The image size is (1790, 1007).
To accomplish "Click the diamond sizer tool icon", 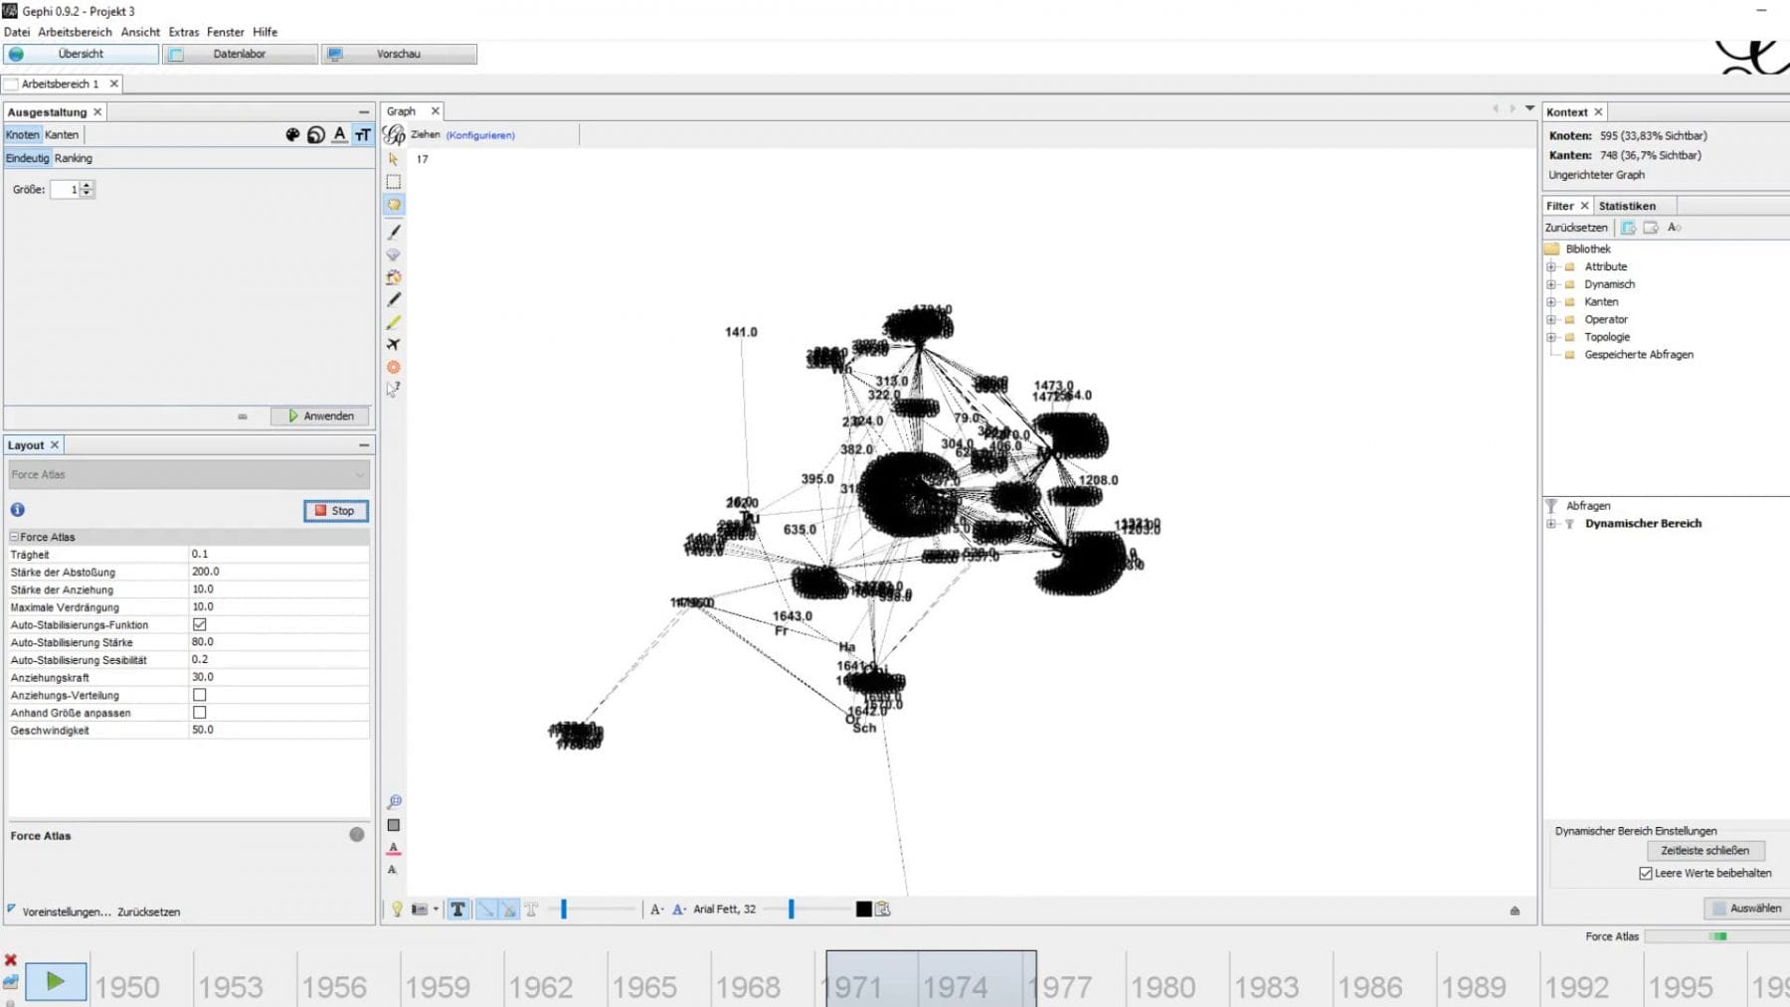I will point(394,255).
